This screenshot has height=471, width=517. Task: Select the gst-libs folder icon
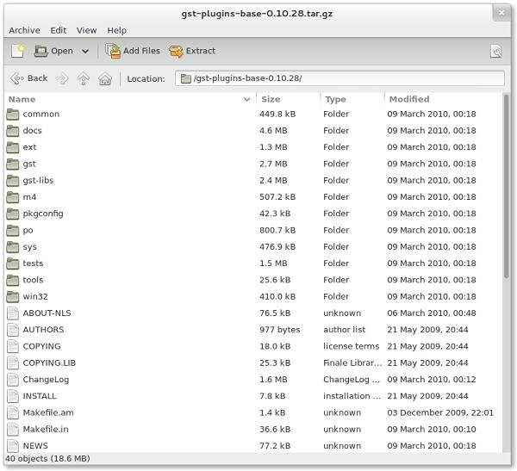click(x=13, y=181)
